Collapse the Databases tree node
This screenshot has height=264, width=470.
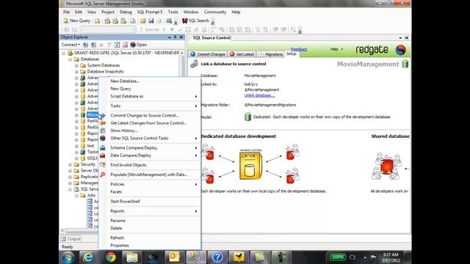coord(70,59)
